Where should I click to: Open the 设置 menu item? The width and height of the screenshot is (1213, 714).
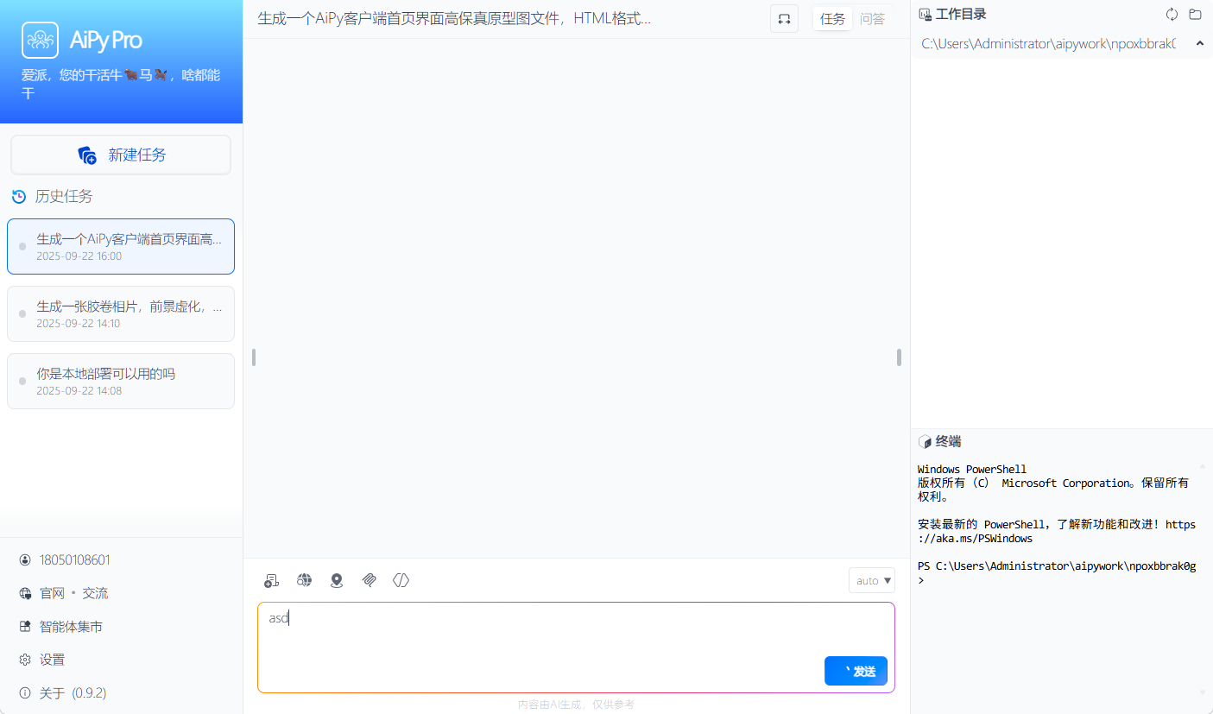pyautogui.click(x=52, y=660)
